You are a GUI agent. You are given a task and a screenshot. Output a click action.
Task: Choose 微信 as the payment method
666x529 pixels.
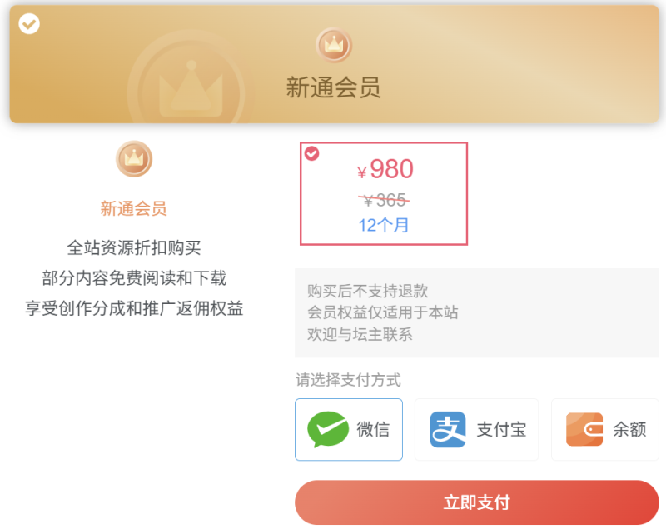tap(348, 429)
